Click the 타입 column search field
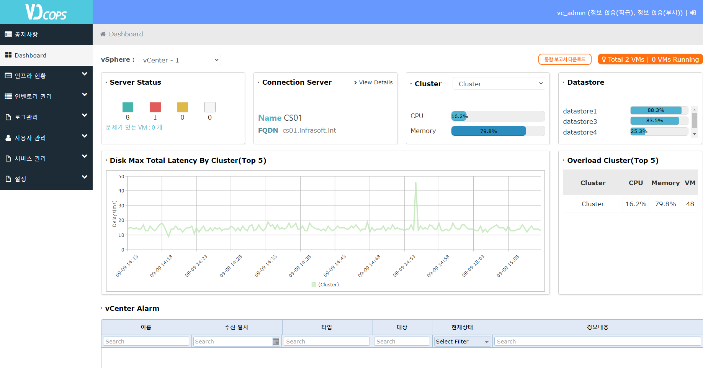 [x=327, y=342]
